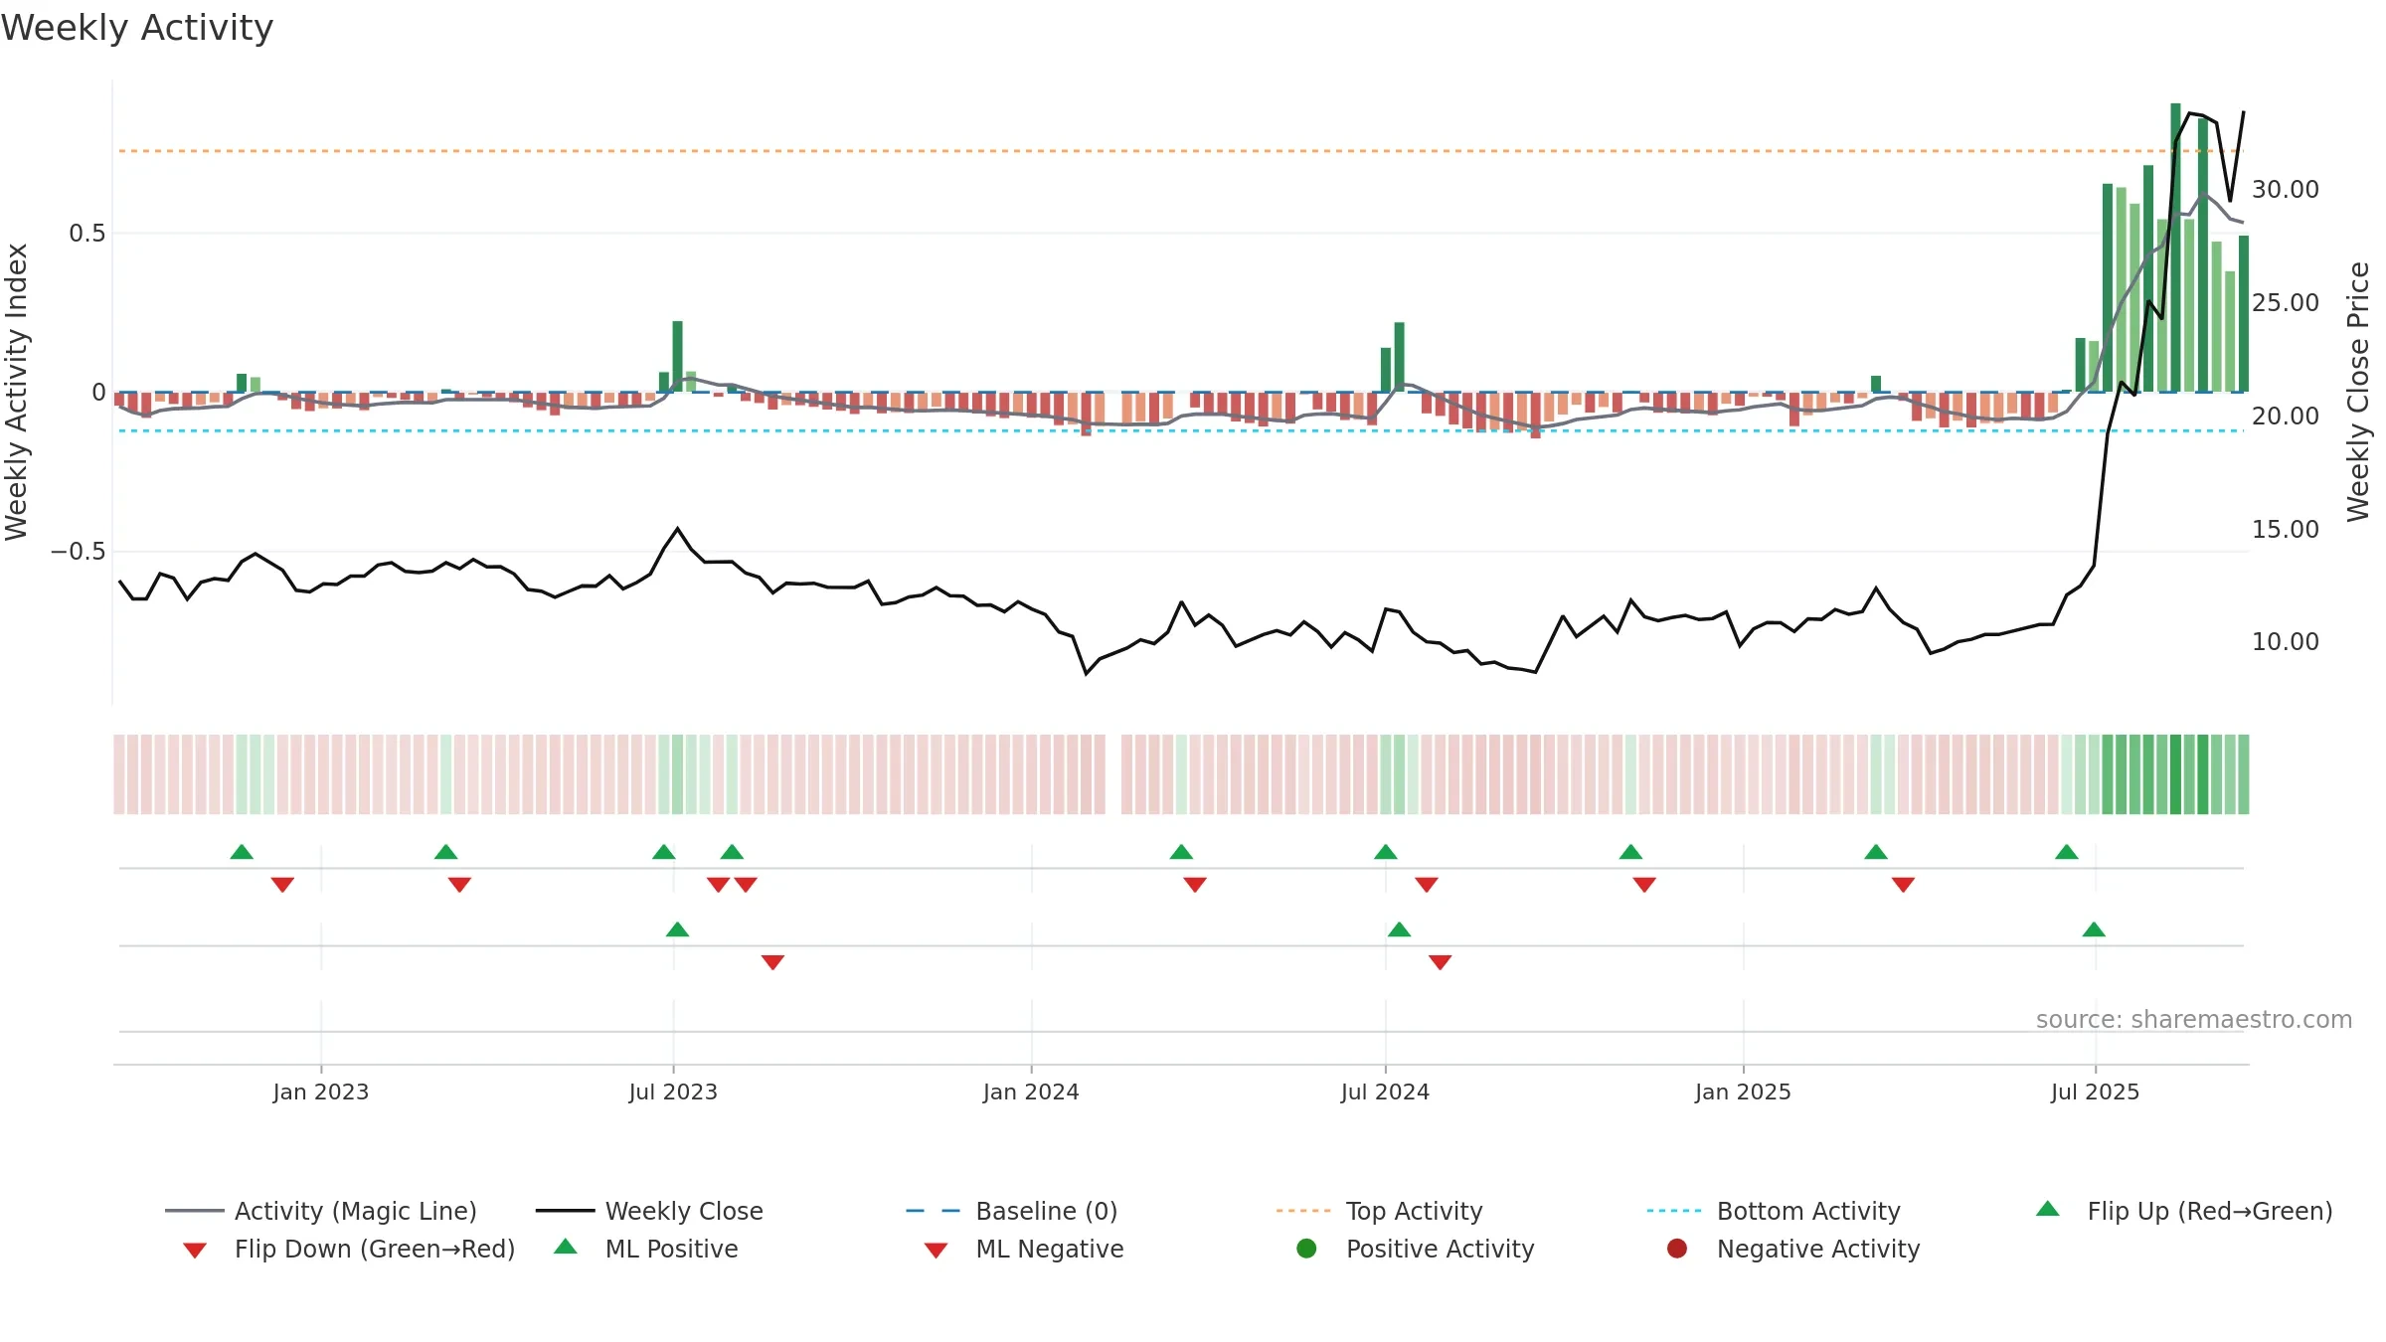Click the Weekly Activity Index axis title

[17, 392]
